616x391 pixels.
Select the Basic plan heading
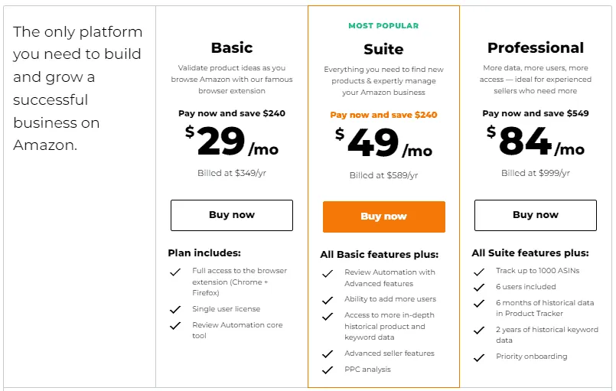point(232,47)
